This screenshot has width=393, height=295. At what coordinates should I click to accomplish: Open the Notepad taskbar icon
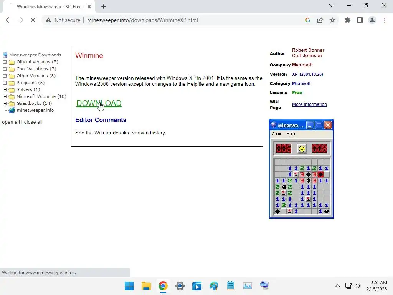point(231,286)
